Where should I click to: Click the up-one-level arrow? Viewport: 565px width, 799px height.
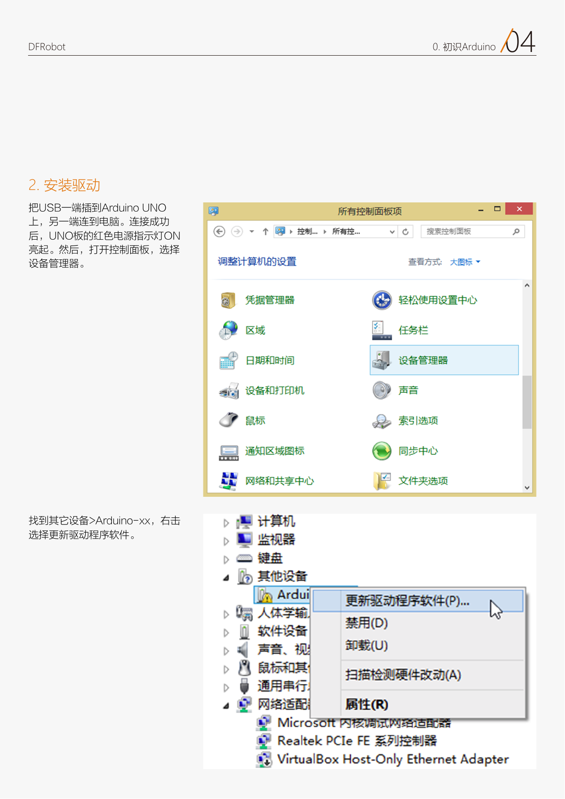pyautogui.click(x=265, y=231)
